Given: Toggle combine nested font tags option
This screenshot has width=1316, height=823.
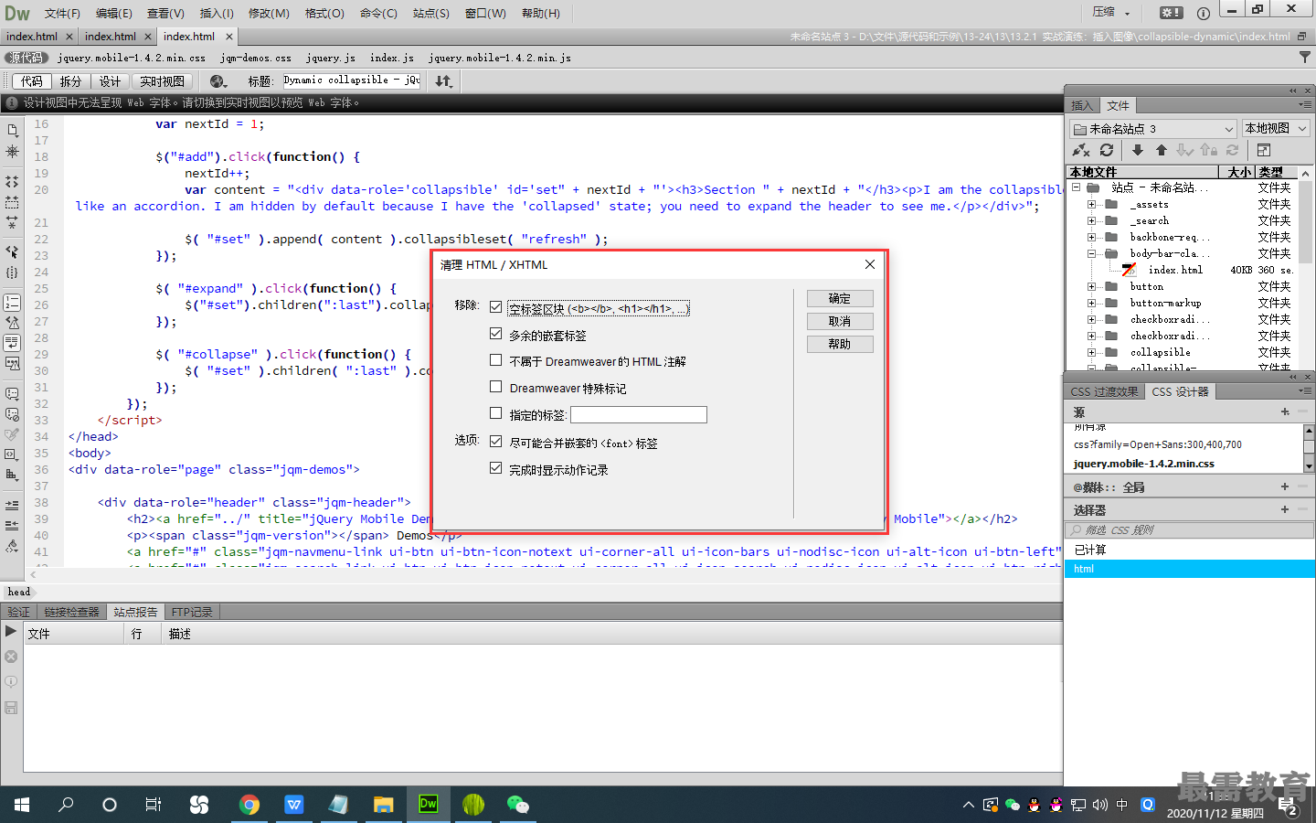Looking at the screenshot, I should (495, 441).
